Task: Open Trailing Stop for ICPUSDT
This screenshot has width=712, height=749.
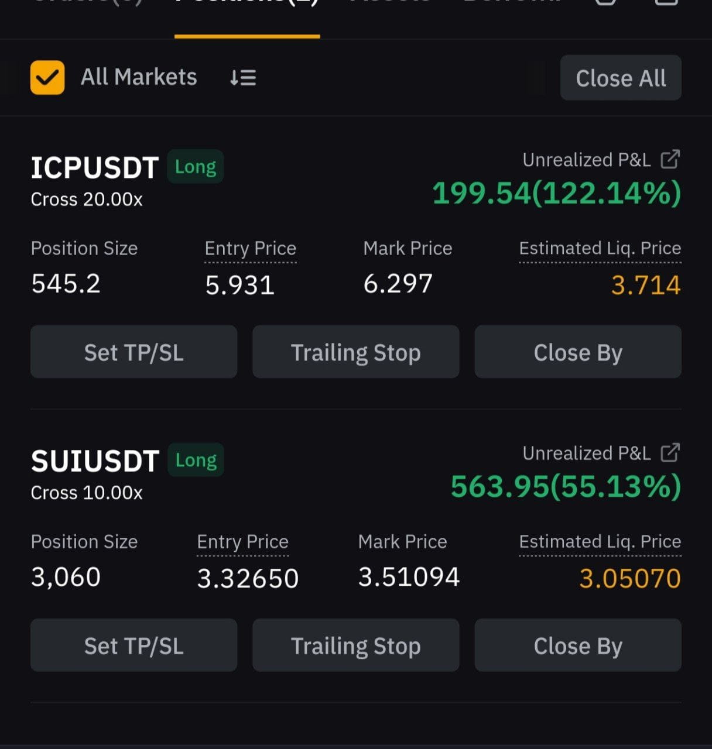Action: pos(356,352)
